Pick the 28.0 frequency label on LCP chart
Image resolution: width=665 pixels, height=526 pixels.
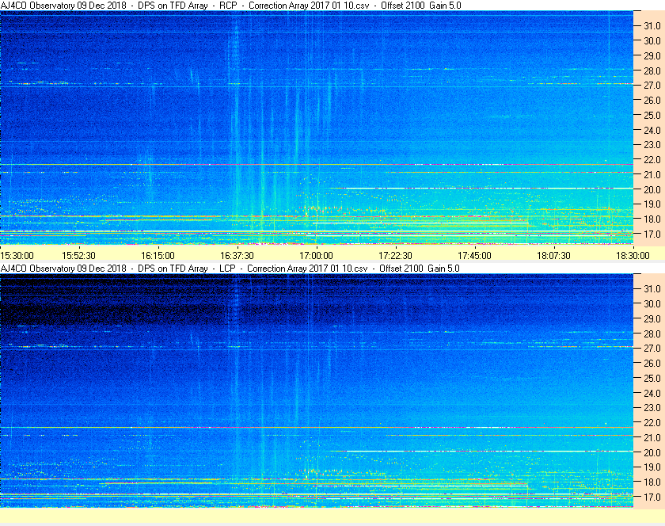[x=652, y=334]
